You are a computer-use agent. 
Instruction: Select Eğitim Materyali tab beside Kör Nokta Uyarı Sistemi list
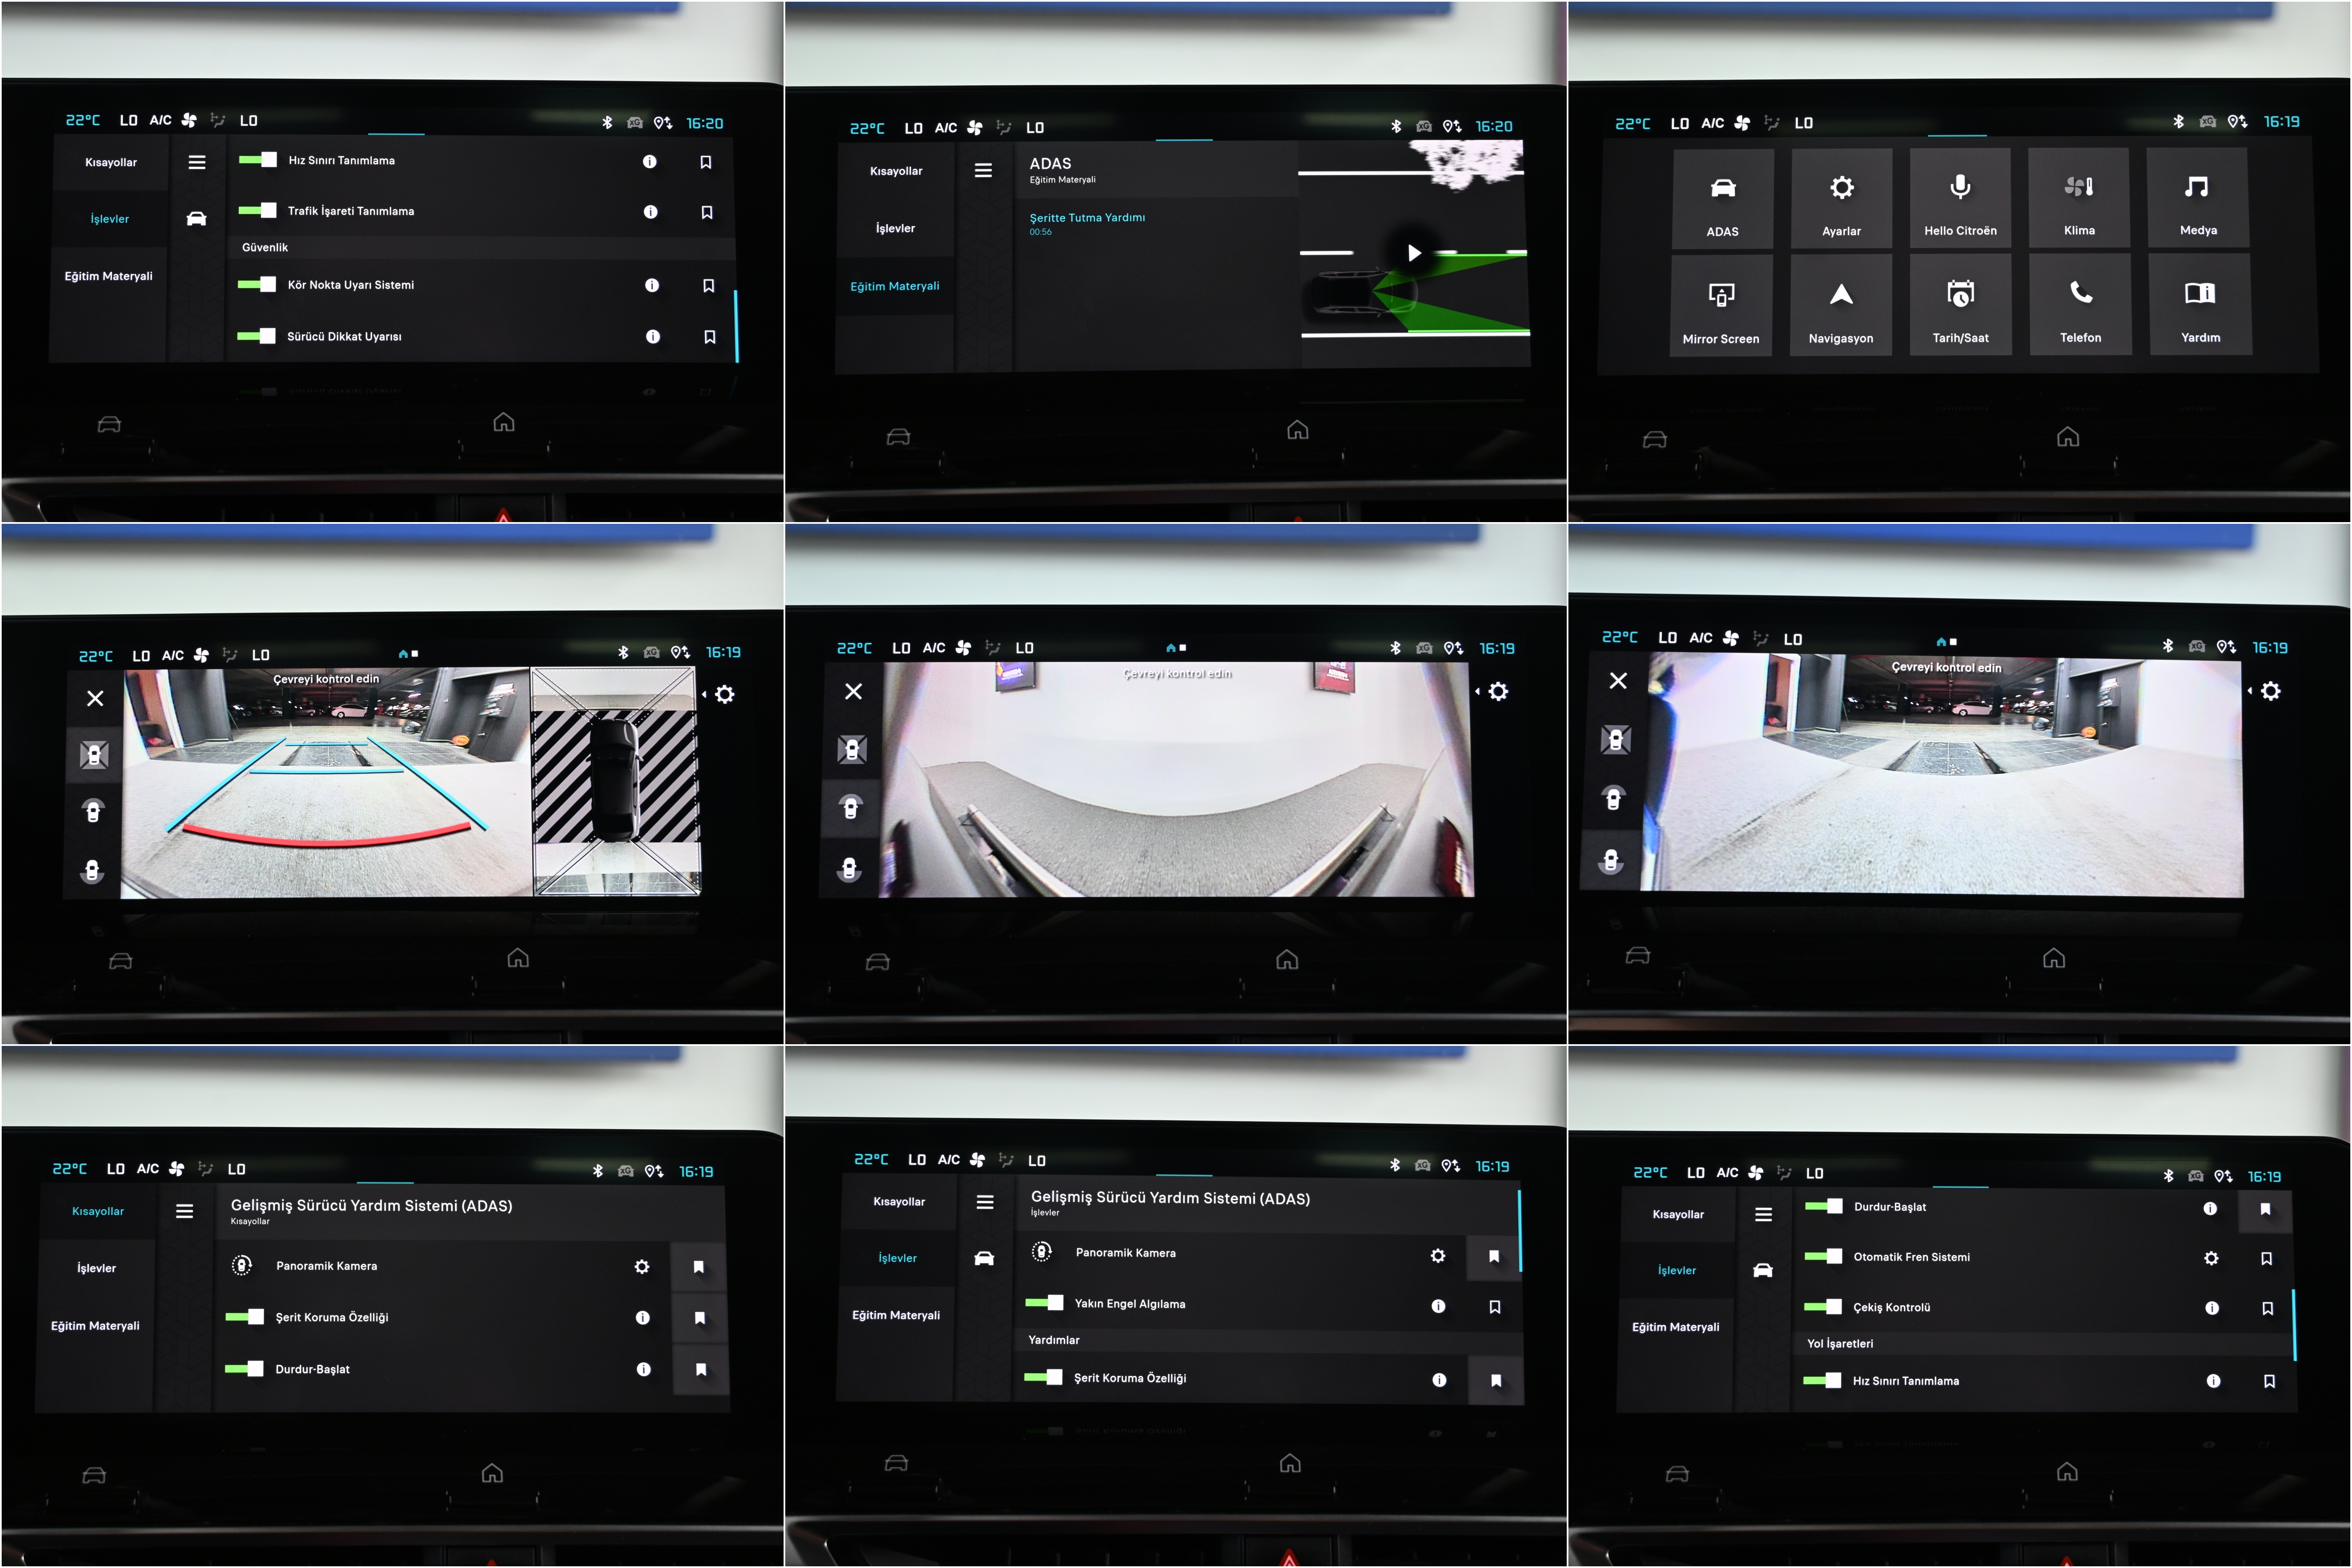point(109,276)
